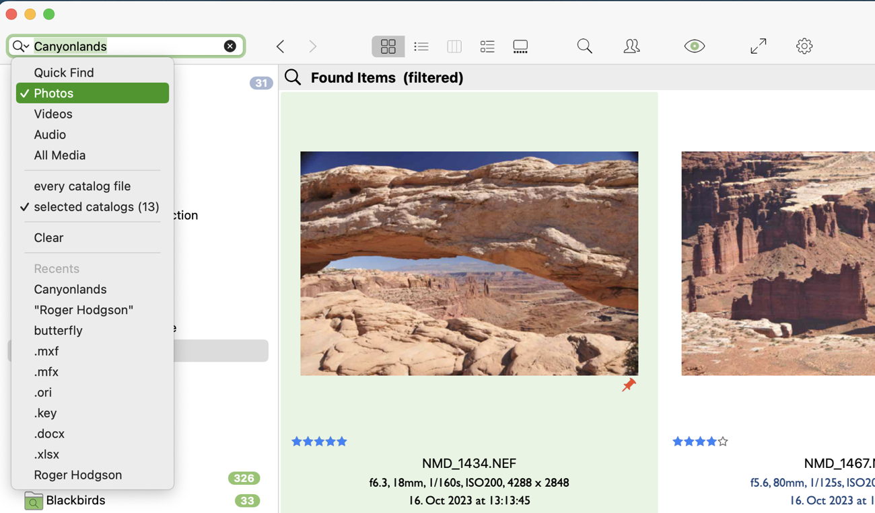Select the Mesa Arch photo thumbnail
Screen dimensions: 875x513
[469, 263]
